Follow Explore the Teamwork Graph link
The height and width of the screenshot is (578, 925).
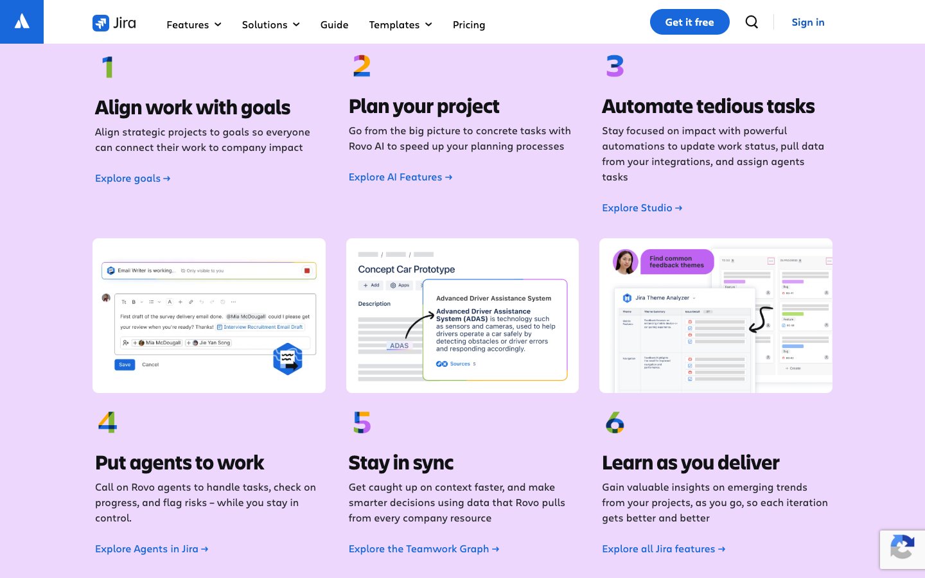tap(423, 549)
